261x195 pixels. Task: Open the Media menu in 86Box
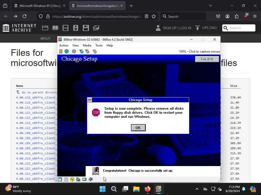(87, 45)
